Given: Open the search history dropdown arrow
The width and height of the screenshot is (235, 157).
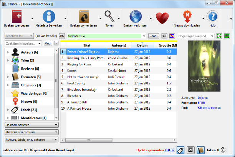Looking at the screenshot, I should tap(144, 36).
